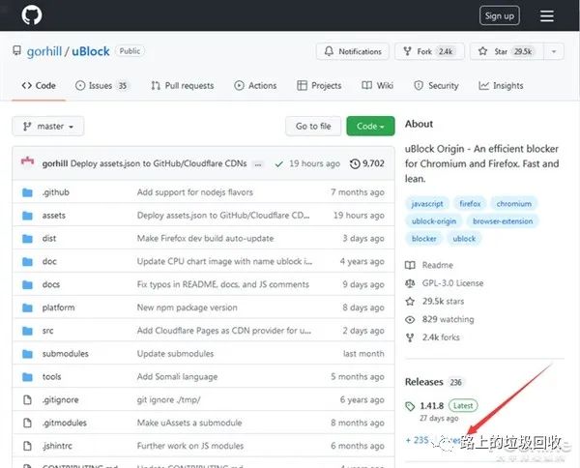This screenshot has width=580, height=468.
Task: Open the tools folder
Action: [52, 376]
